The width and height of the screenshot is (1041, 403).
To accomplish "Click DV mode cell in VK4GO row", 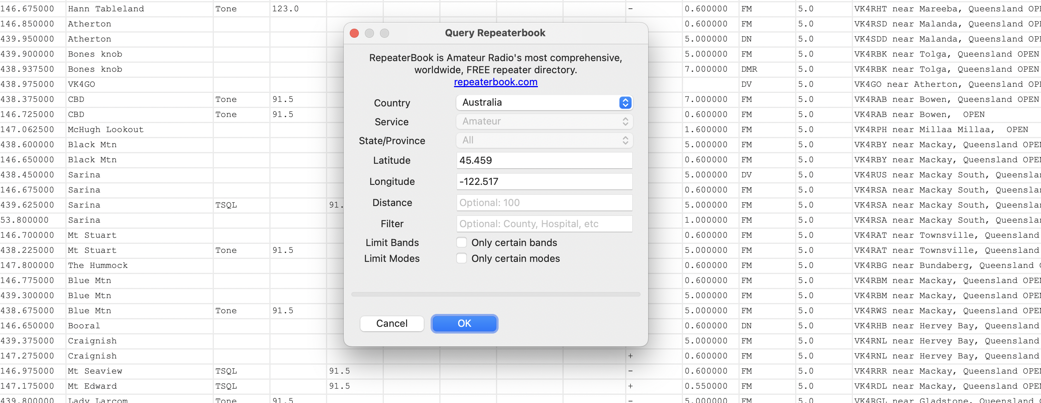I will click(x=767, y=85).
